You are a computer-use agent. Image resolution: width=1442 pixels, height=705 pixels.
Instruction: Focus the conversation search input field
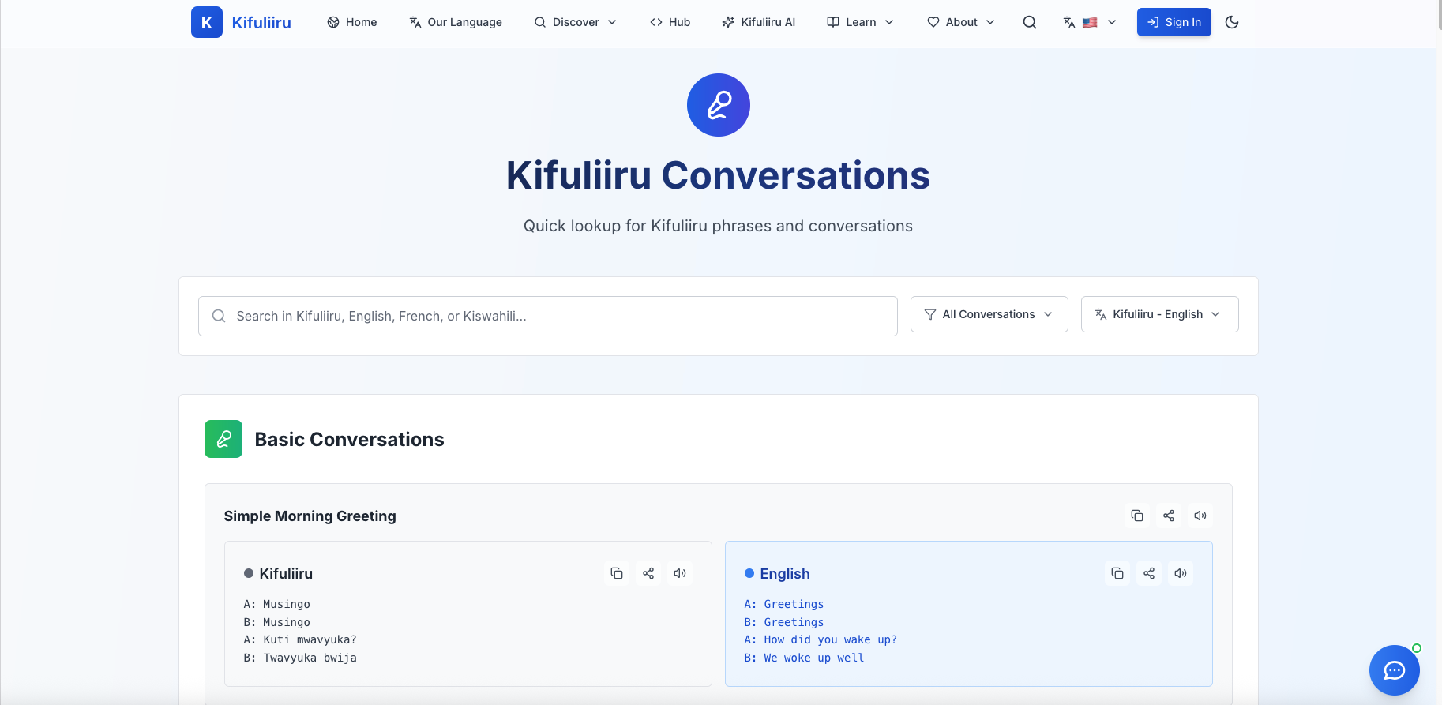[548, 316]
